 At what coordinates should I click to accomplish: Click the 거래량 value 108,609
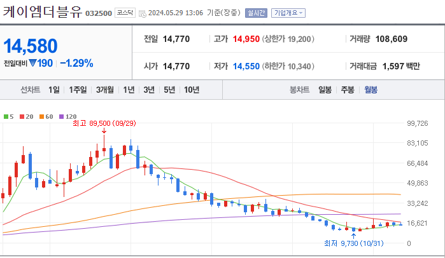coord(392,39)
